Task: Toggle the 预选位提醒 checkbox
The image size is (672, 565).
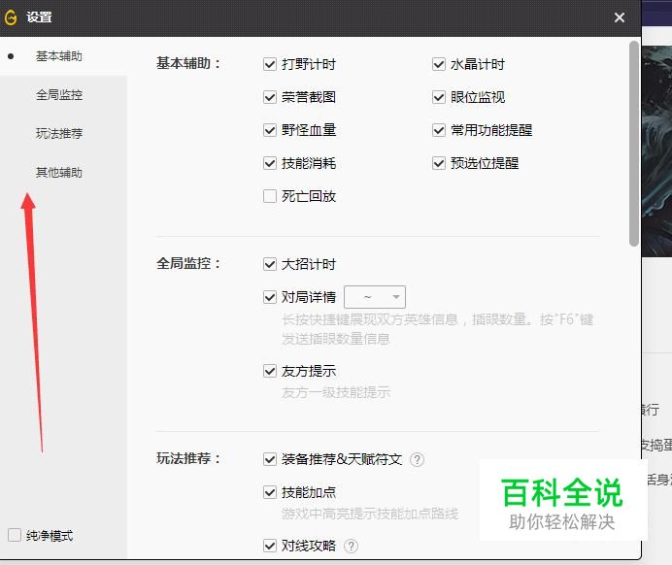Action: point(438,163)
